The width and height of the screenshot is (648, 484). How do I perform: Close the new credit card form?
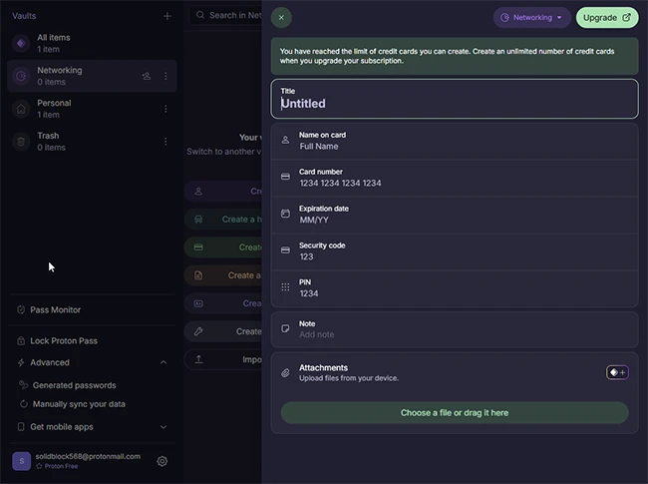coord(281,17)
